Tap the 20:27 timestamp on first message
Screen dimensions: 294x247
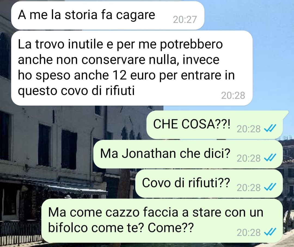(x=185, y=20)
